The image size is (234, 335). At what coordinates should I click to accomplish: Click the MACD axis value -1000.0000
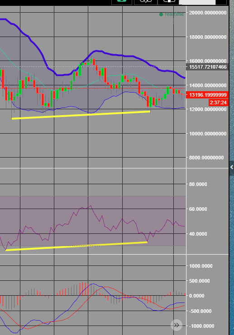(x=202, y=326)
